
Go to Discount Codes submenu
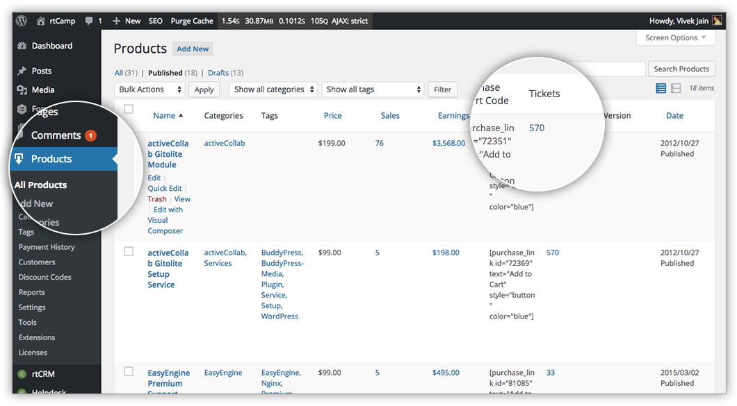[x=44, y=277]
